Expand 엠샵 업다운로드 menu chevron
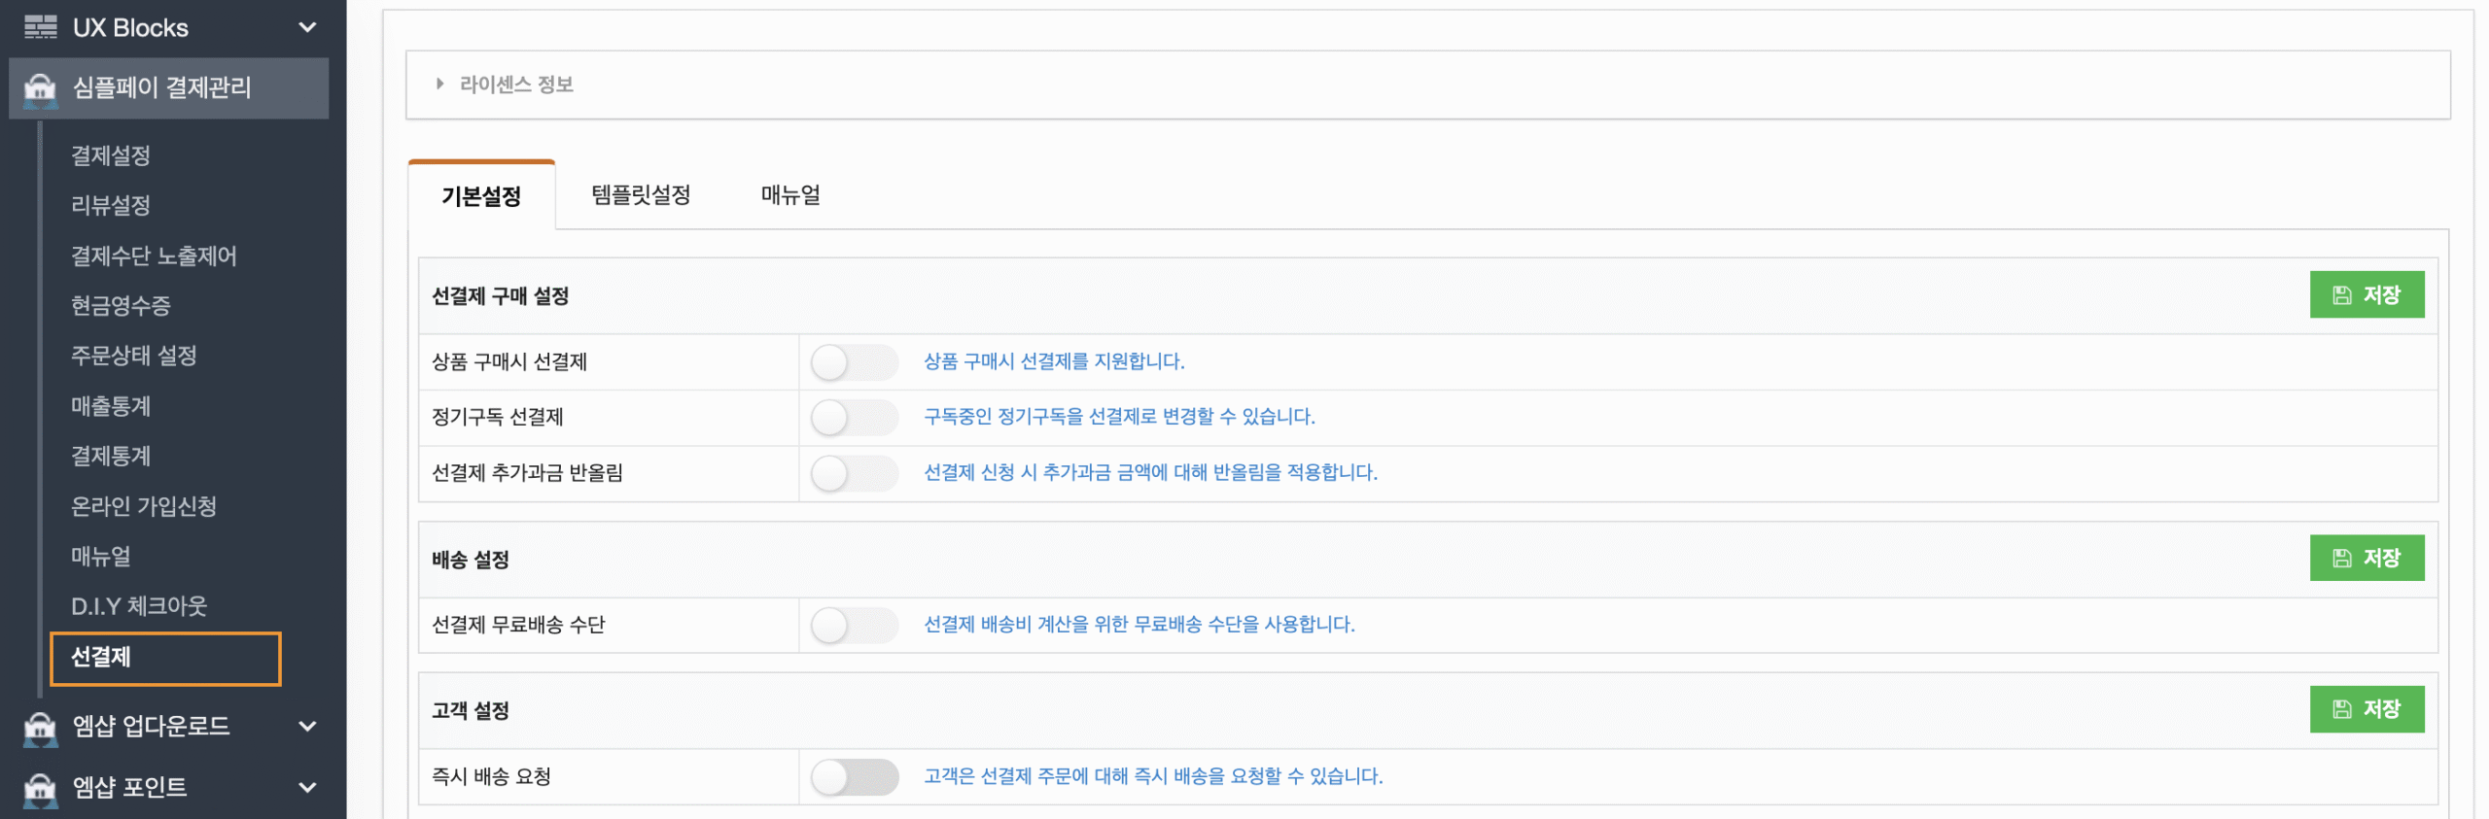2489x819 pixels. (307, 726)
